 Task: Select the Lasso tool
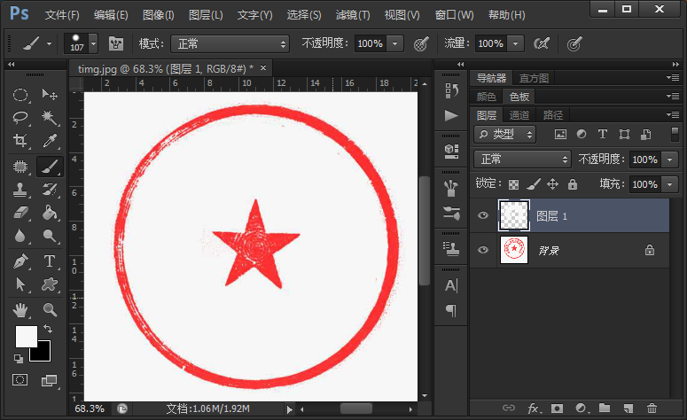(20, 117)
